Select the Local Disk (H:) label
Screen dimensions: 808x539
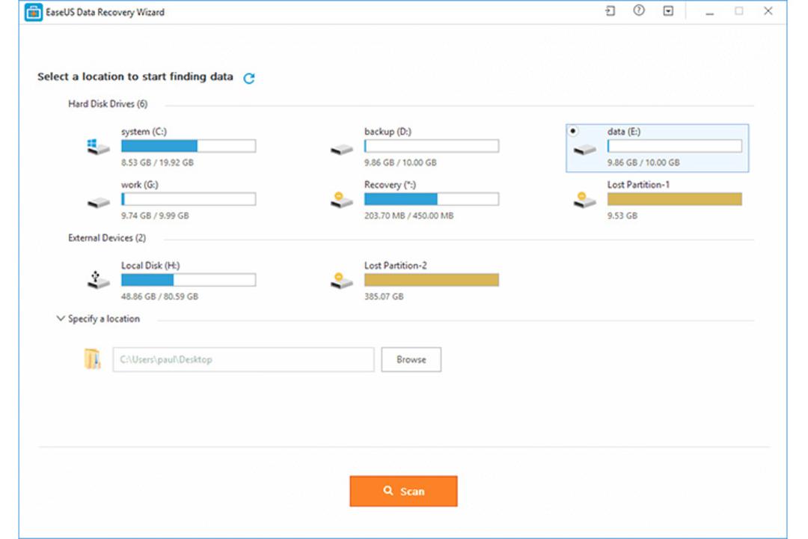coord(150,266)
